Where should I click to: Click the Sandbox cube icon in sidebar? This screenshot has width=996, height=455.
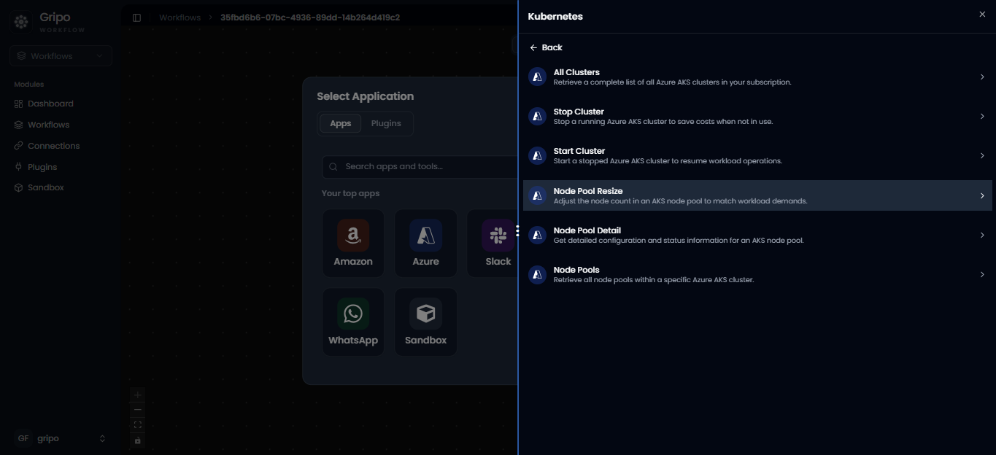click(x=19, y=187)
